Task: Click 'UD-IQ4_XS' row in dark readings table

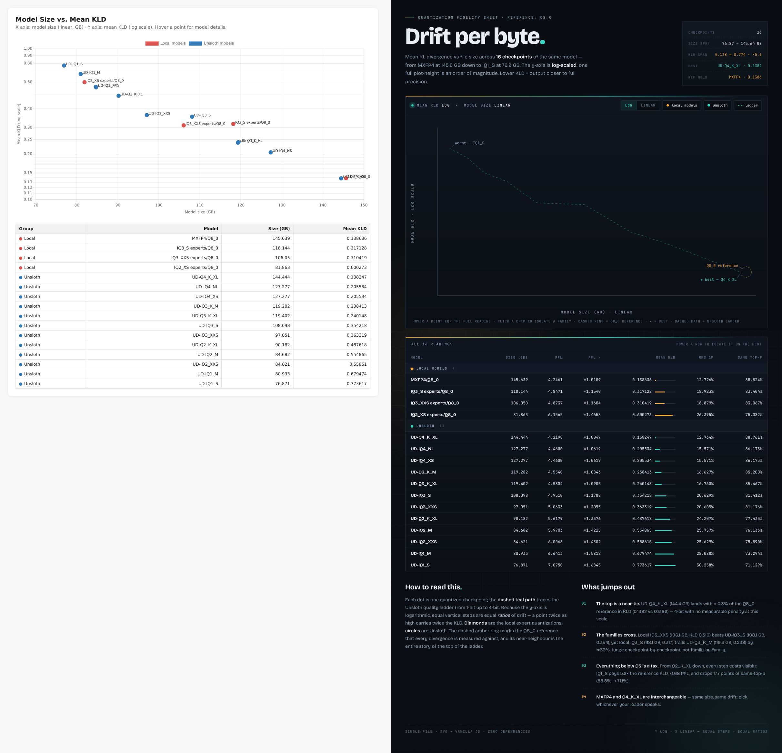Action: click(x=586, y=460)
